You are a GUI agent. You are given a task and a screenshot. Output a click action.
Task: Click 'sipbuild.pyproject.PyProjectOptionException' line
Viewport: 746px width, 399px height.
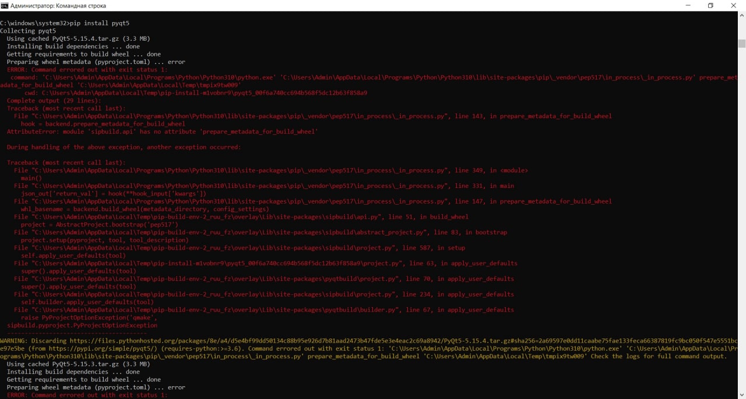[82, 325]
